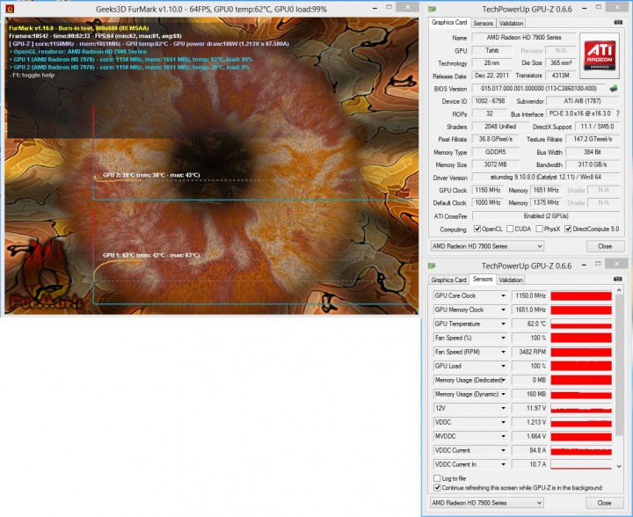Image resolution: width=633 pixels, height=517 pixels.
Task: Click the GPU-Z chip icon in top window title
Action: tap(432, 9)
